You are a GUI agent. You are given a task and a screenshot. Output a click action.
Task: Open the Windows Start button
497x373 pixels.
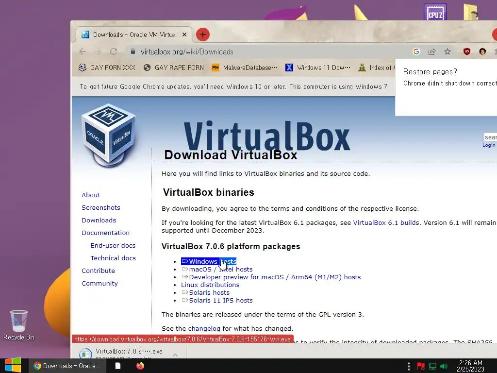(x=13, y=366)
